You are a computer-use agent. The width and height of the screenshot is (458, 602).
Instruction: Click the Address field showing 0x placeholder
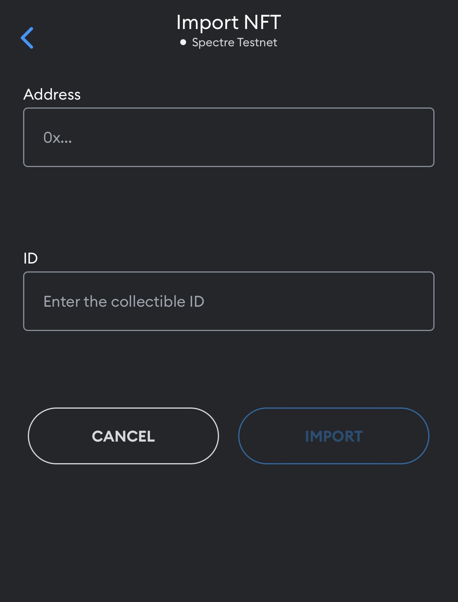(x=229, y=137)
